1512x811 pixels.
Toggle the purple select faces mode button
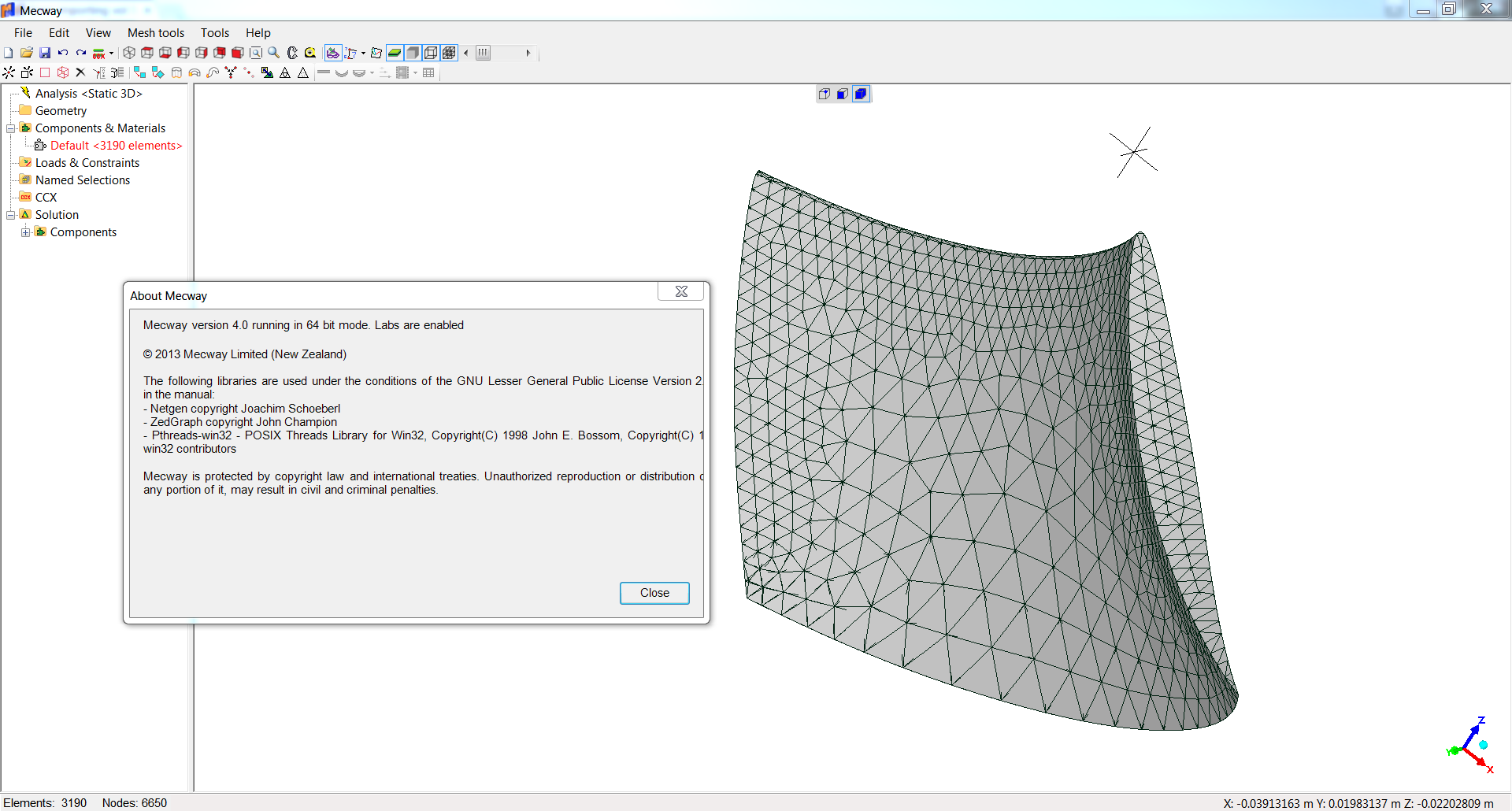333,53
